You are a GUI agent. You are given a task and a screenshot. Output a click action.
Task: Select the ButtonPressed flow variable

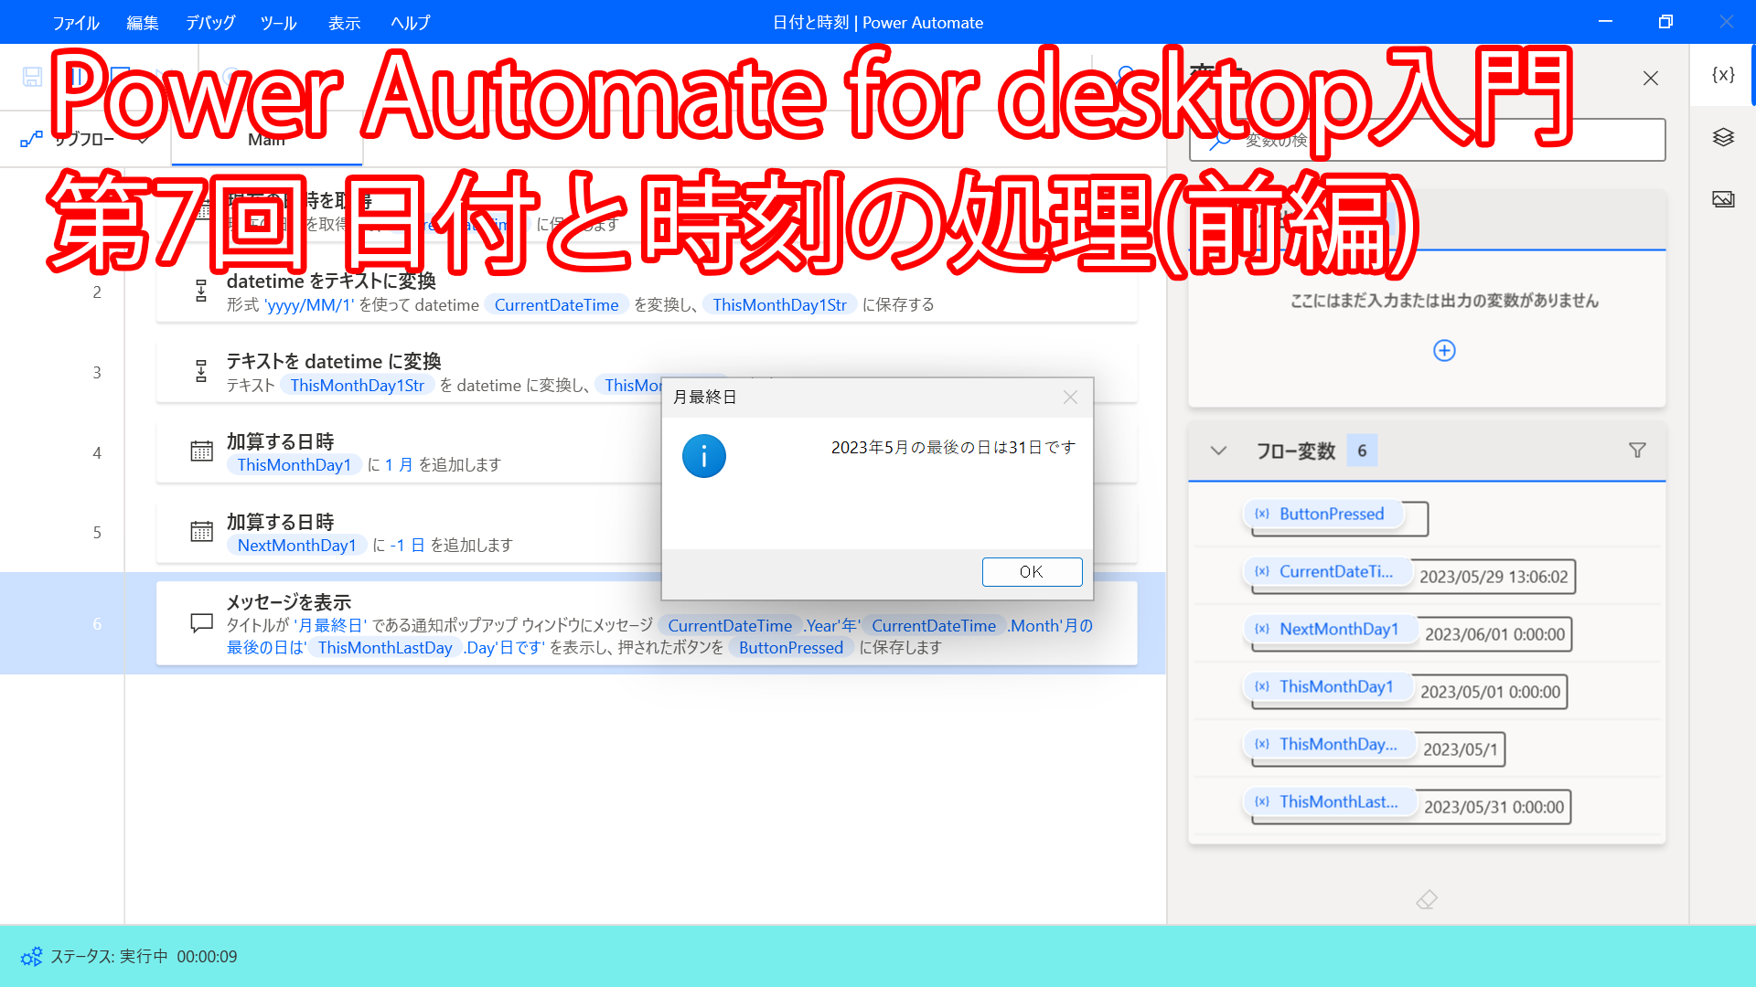(1322, 515)
